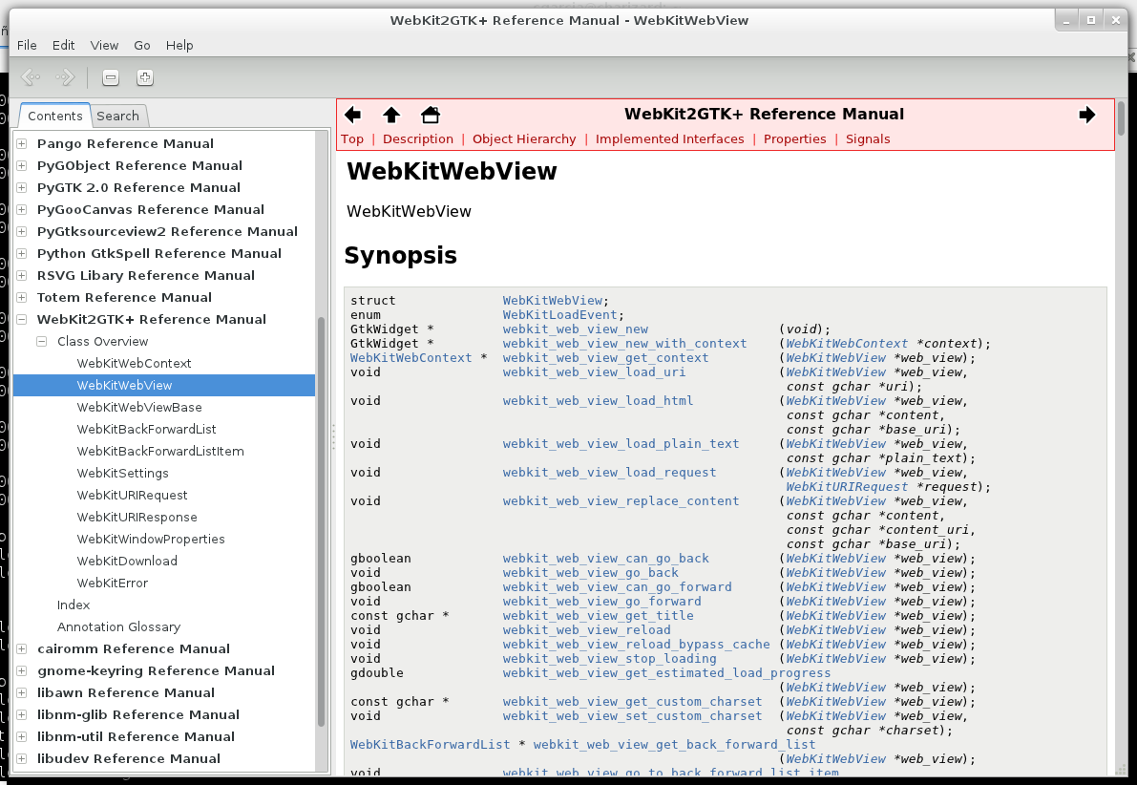Open Index entry in contents tree
This screenshot has width=1137, height=785.
click(x=74, y=605)
